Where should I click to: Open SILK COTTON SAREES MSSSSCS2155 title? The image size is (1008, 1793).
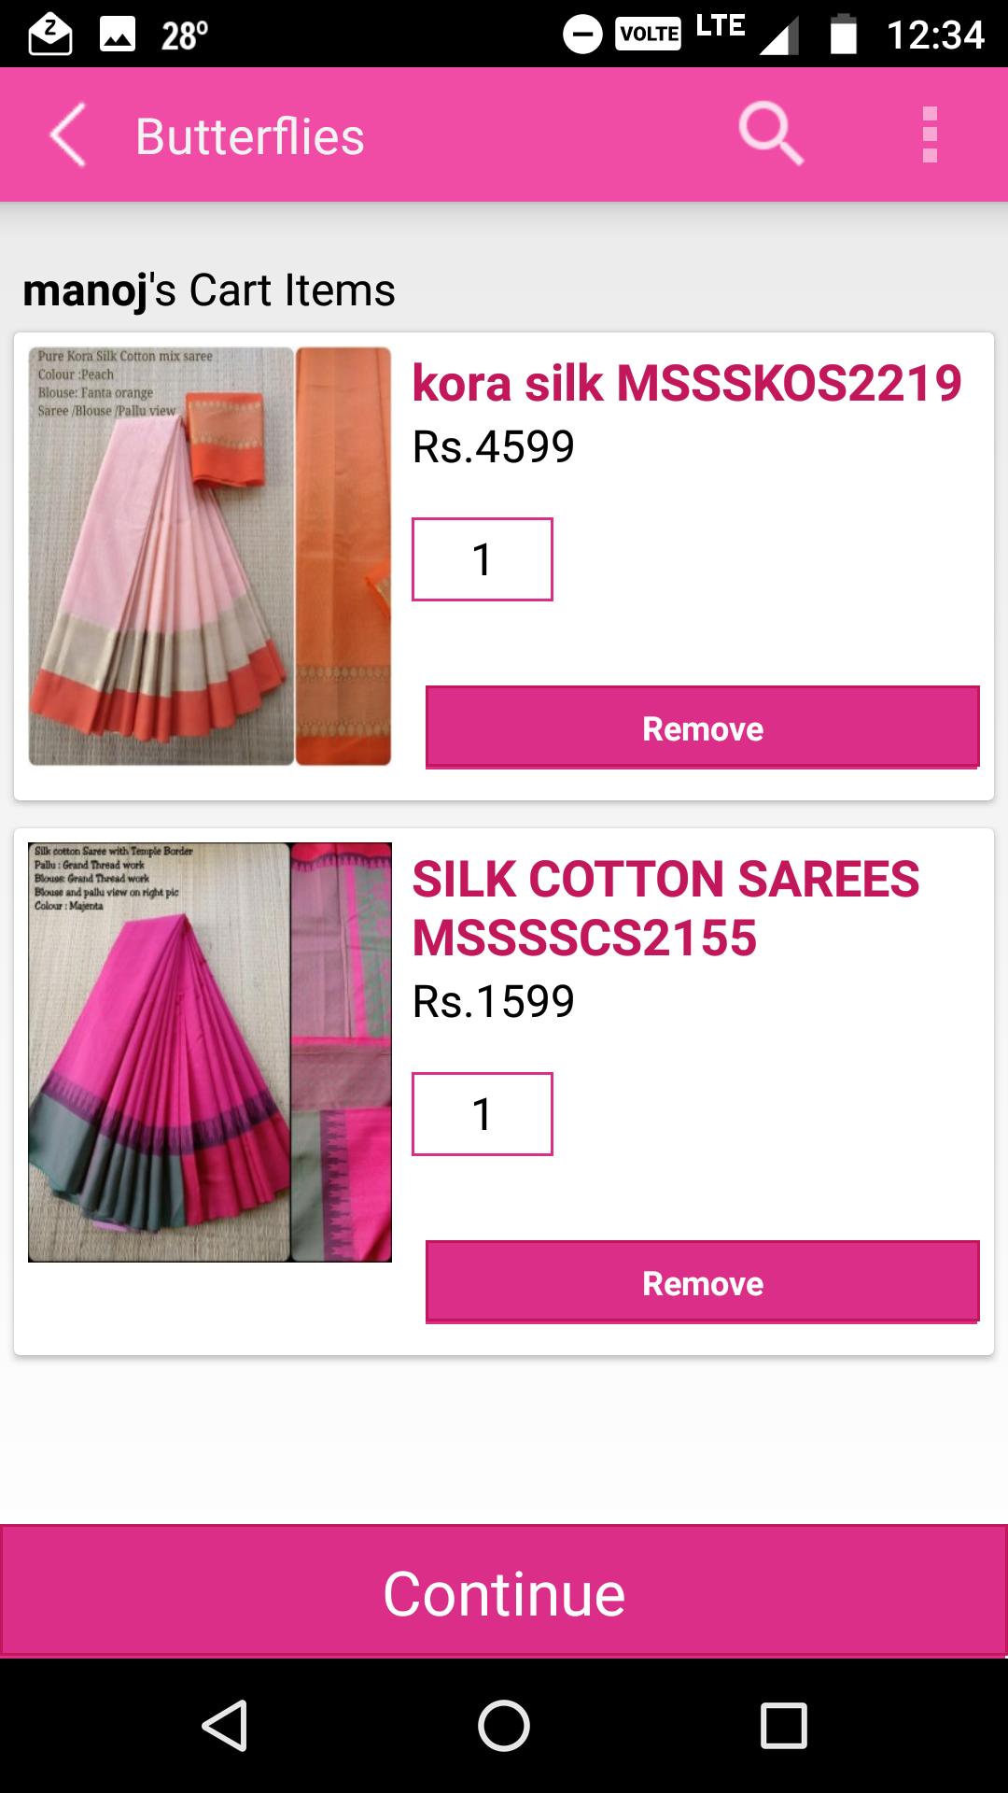point(666,909)
